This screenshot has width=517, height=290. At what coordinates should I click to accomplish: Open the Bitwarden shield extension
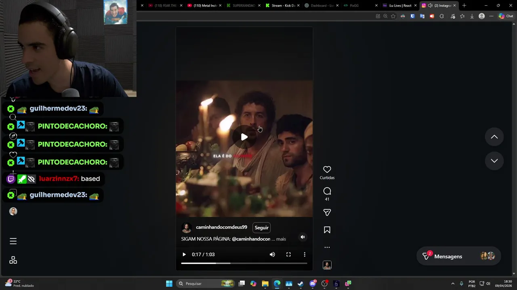click(x=412, y=16)
